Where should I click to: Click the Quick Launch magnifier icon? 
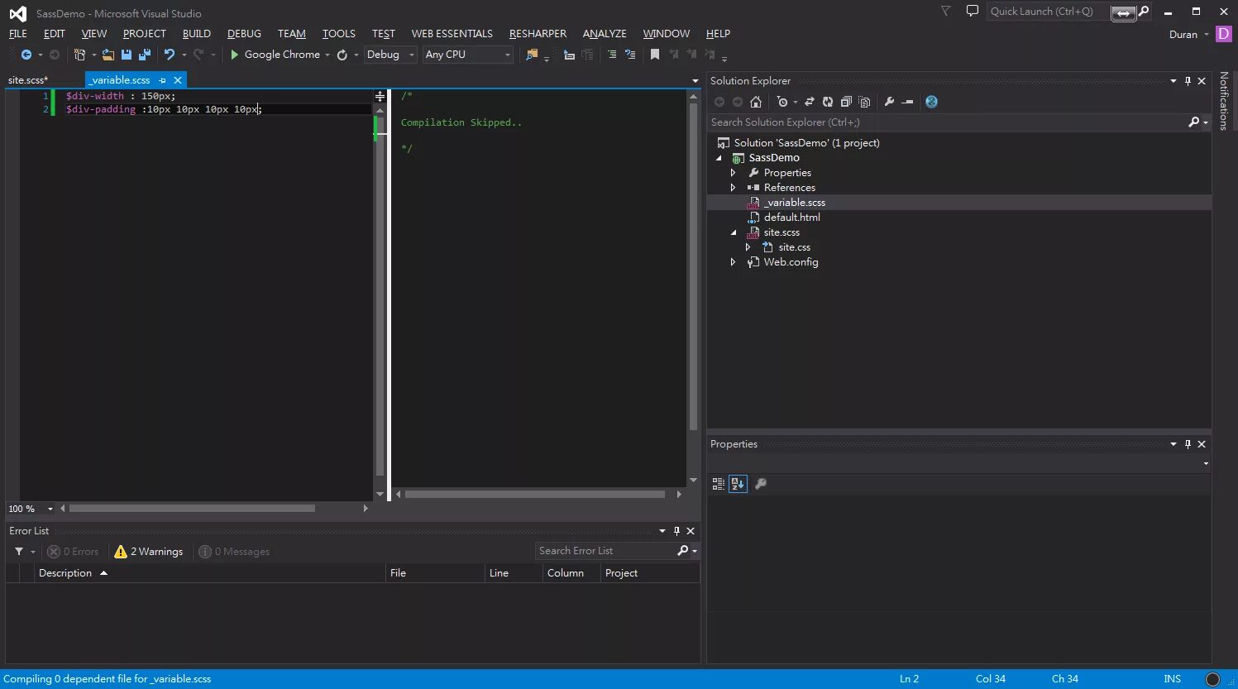point(1144,12)
